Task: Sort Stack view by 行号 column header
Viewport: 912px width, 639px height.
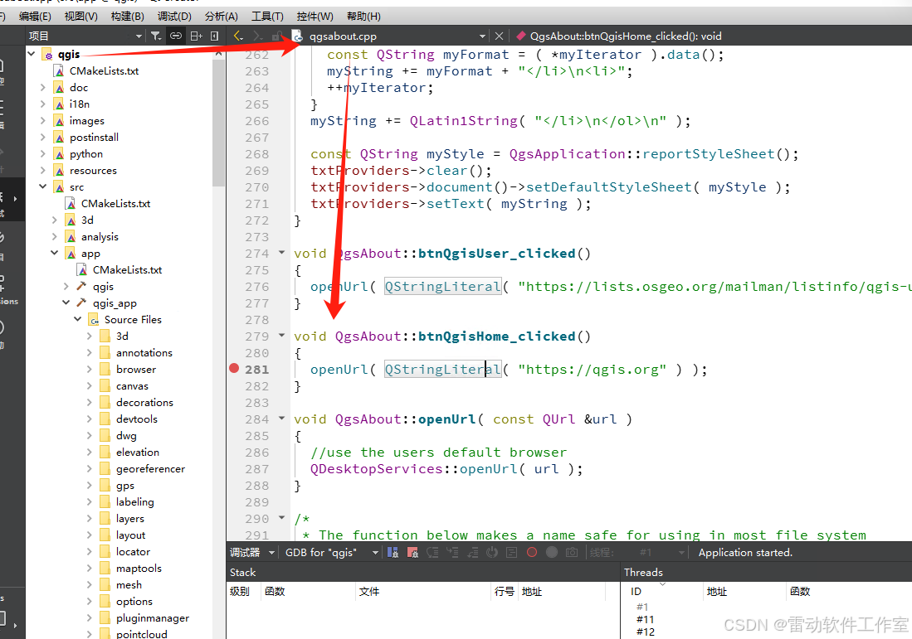Action: pos(505,592)
